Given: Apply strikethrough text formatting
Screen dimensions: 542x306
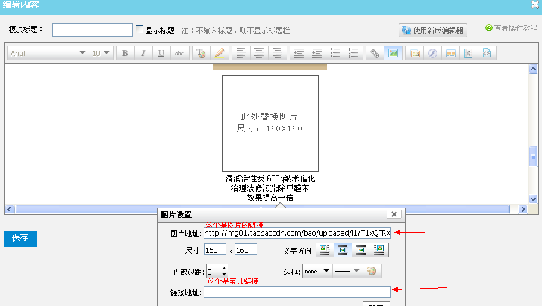Looking at the screenshot, I should click(179, 53).
